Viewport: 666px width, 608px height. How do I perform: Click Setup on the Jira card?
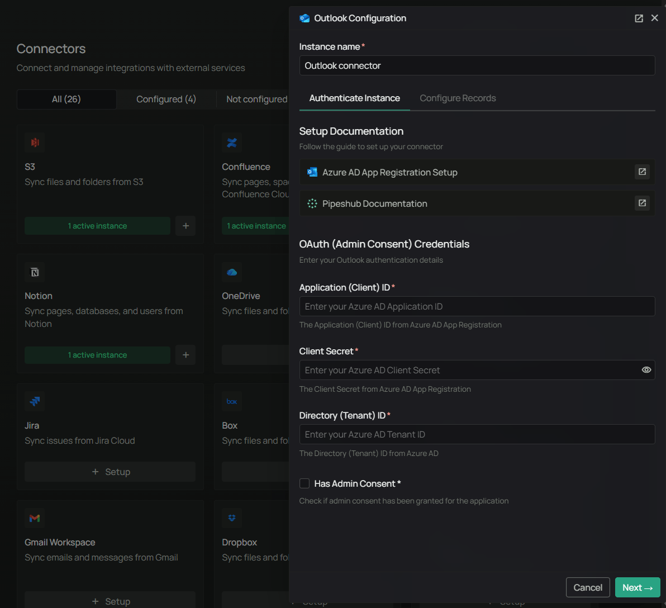pyautogui.click(x=110, y=472)
